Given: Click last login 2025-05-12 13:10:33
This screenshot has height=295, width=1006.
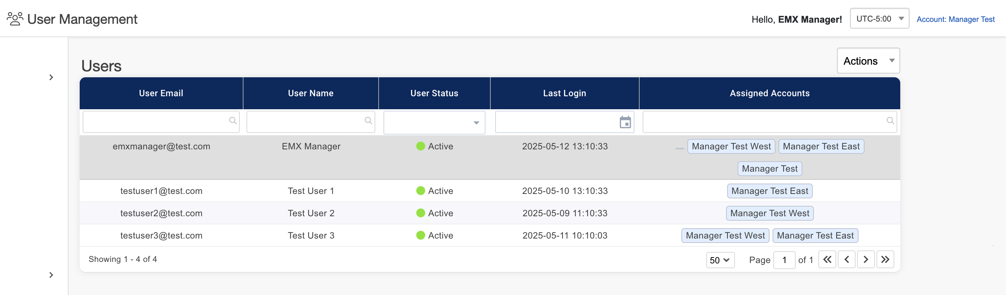Looking at the screenshot, I should pos(565,146).
